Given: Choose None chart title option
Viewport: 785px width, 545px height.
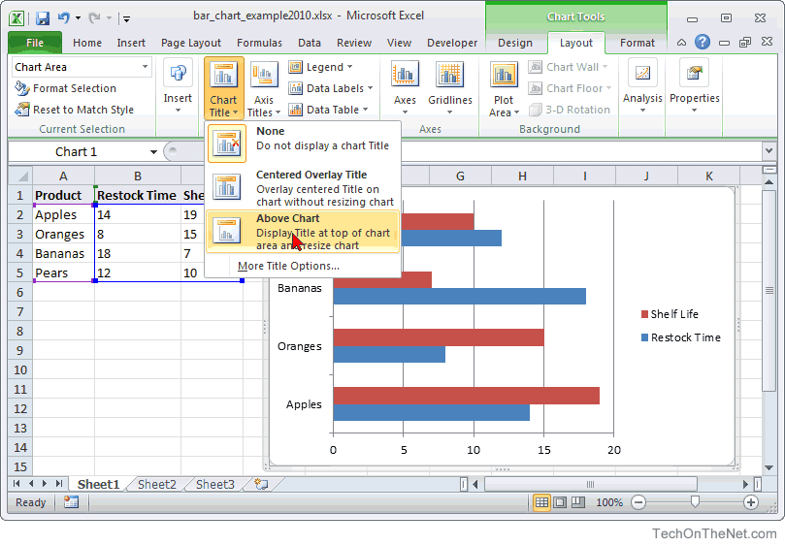Looking at the screenshot, I should pyautogui.click(x=303, y=144).
